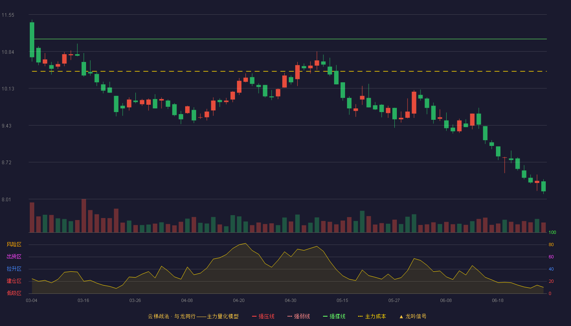Toggle the 强弱线 legend item
571x326 pixels.
click(x=299, y=316)
